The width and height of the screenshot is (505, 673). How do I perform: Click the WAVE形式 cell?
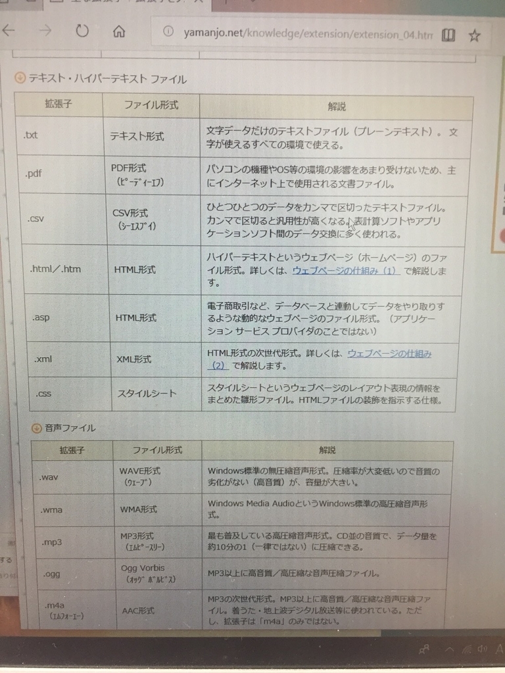click(158, 477)
